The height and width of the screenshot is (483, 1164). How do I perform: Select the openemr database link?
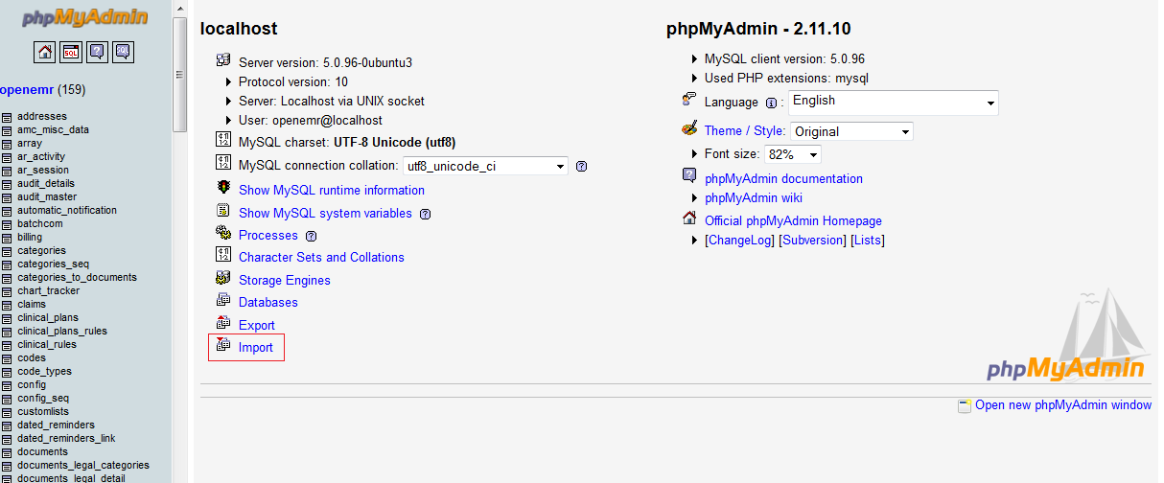(x=27, y=90)
